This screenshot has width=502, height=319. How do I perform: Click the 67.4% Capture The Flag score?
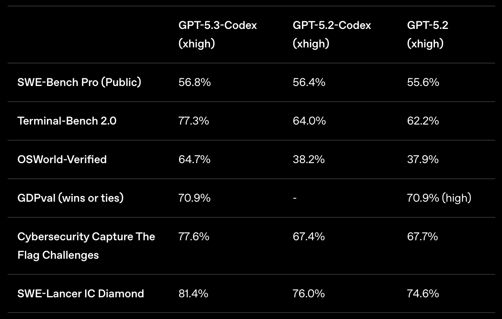point(308,237)
